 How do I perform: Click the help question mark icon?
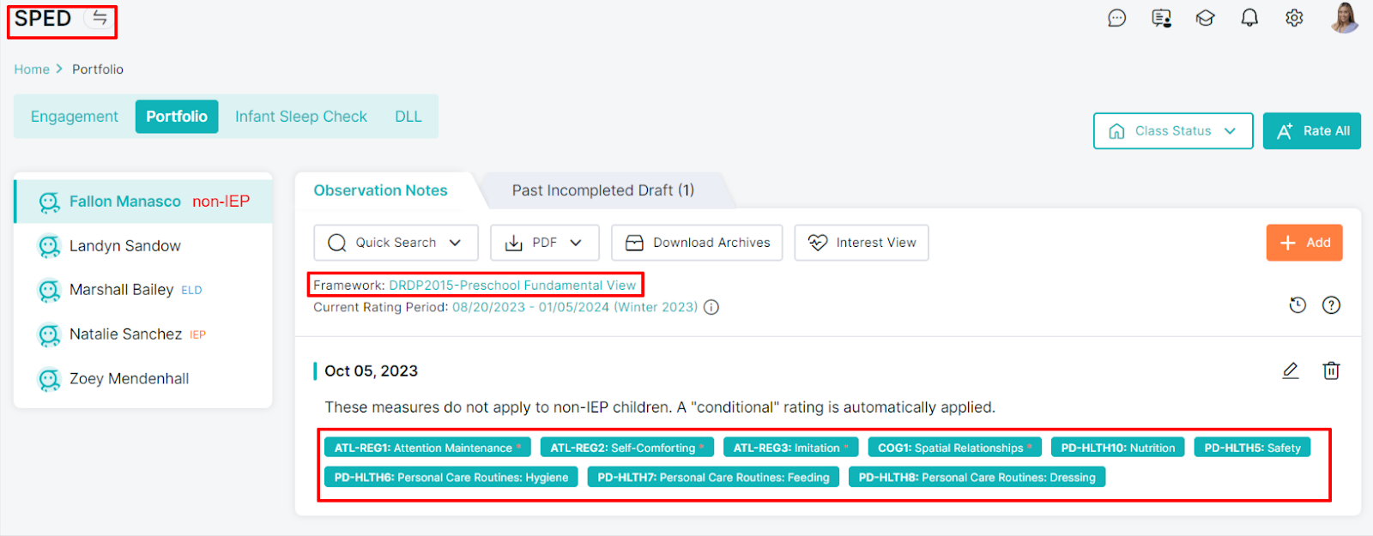(1331, 305)
